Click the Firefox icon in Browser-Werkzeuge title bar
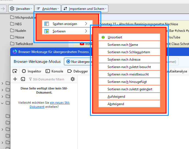Screen dimensions: 189x149 tap(15, 52)
